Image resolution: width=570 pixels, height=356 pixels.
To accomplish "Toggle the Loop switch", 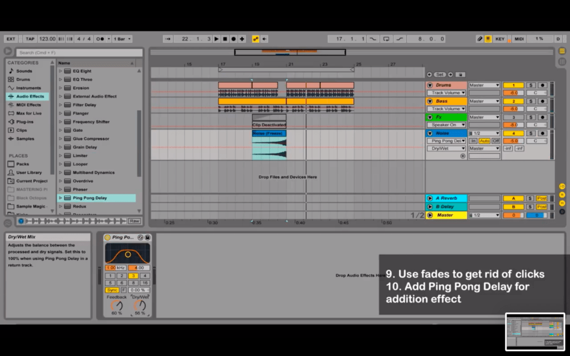I will click(x=386, y=39).
